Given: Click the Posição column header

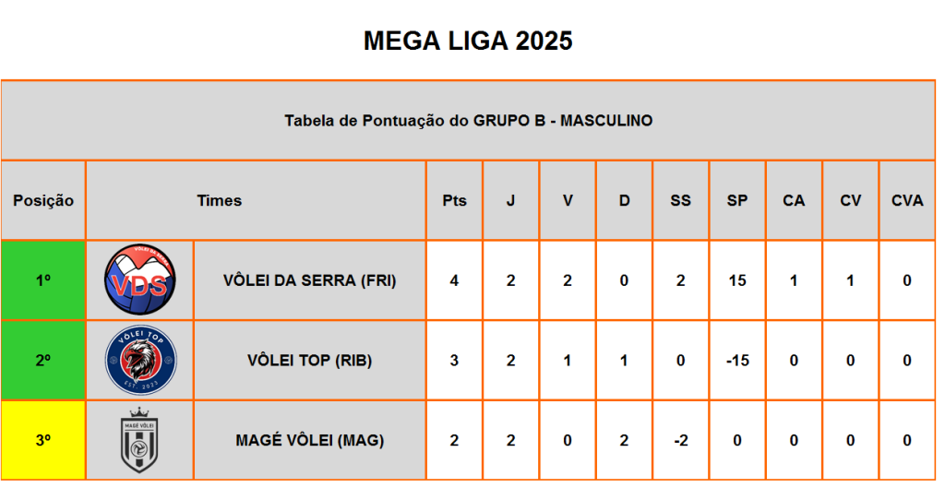Looking at the screenshot, I should [43, 200].
